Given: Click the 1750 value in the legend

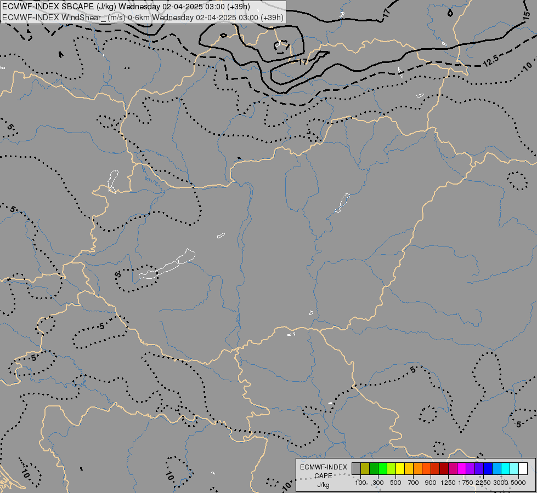Looking at the screenshot, I should point(466,483).
